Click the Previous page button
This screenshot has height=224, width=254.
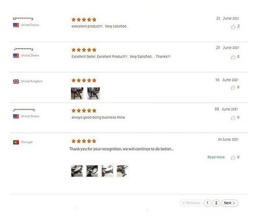(191, 203)
